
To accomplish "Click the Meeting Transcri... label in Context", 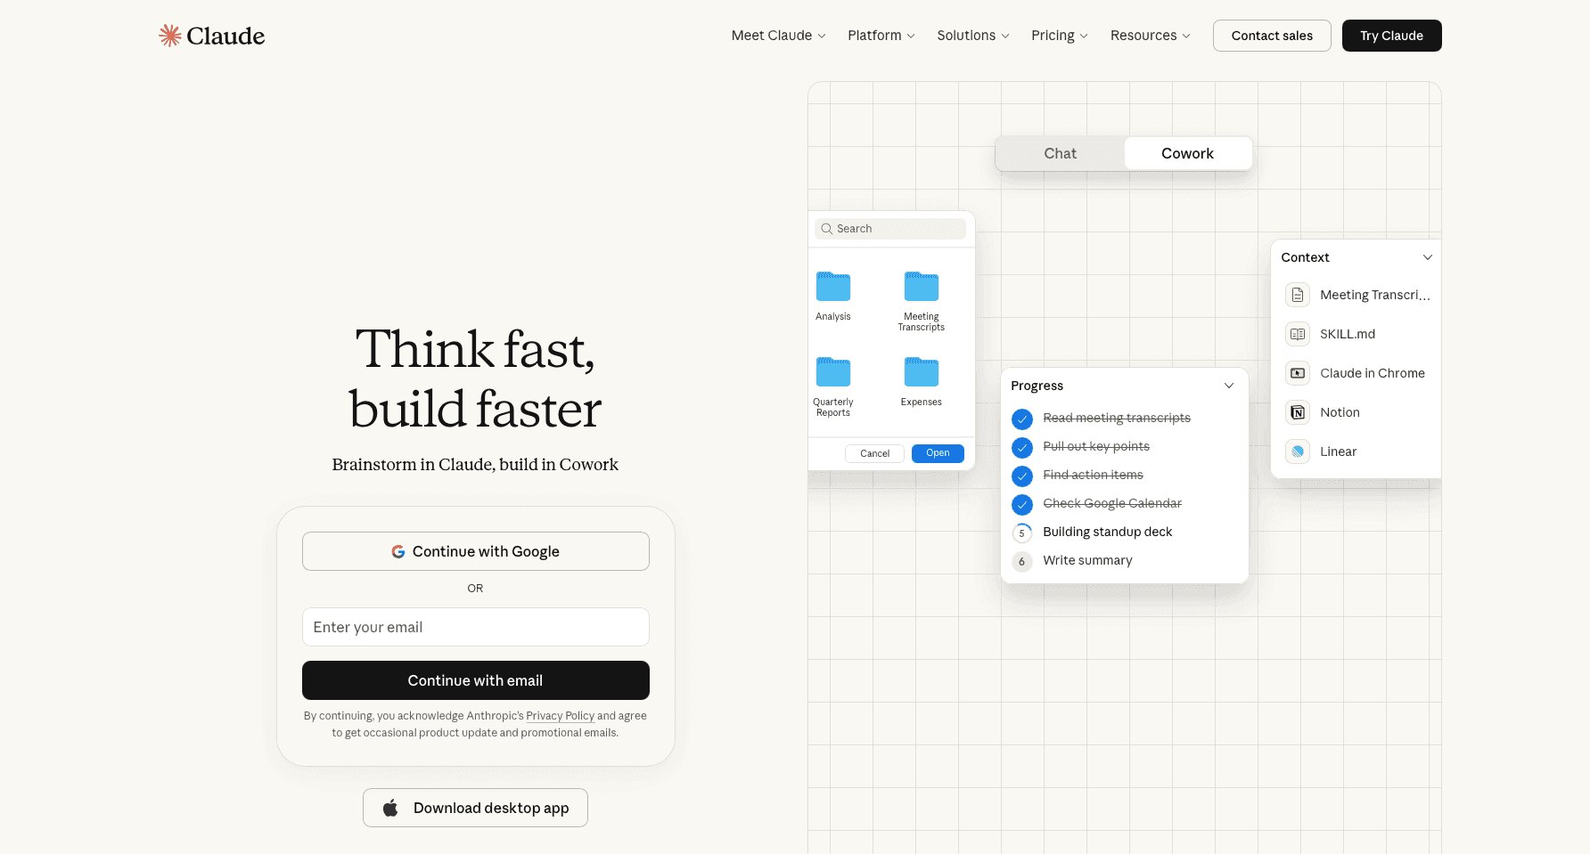I will (1375, 295).
